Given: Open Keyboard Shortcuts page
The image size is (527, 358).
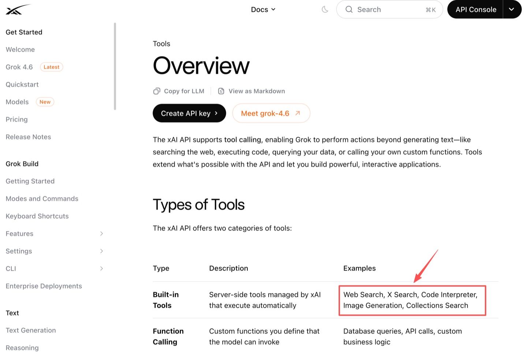Looking at the screenshot, I should coord(37,216).
